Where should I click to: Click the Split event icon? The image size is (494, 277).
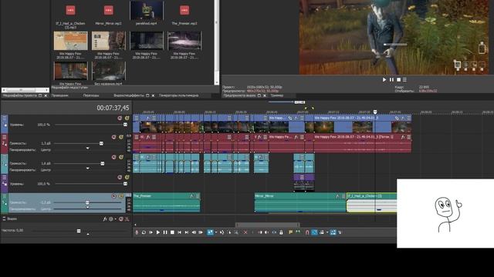tap(275, 232)
